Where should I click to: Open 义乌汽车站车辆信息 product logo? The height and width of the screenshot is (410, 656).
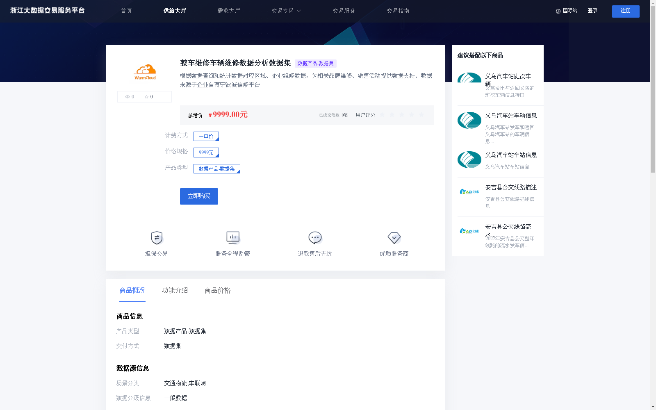[469, 120]
